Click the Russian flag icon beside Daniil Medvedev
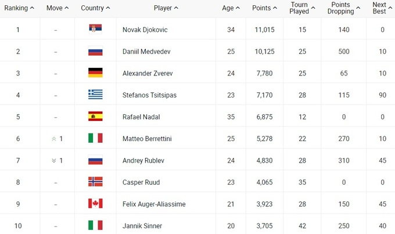This screenshot has height=234, width=395. pos(95,51)
